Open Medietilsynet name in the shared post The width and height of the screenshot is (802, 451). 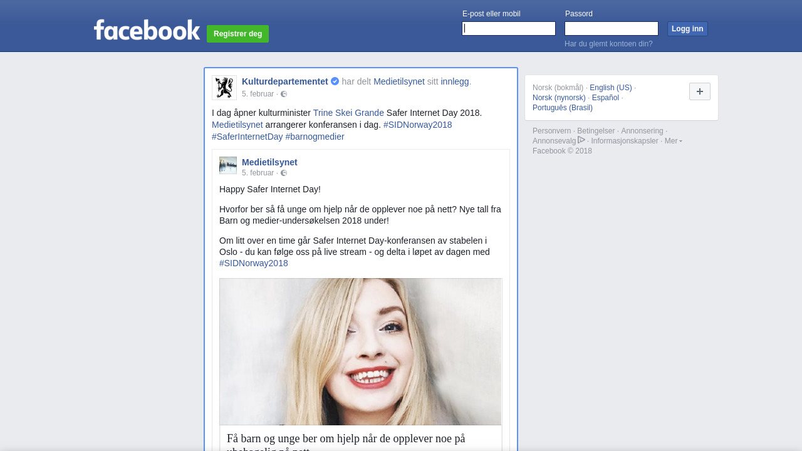click(269, 162)
